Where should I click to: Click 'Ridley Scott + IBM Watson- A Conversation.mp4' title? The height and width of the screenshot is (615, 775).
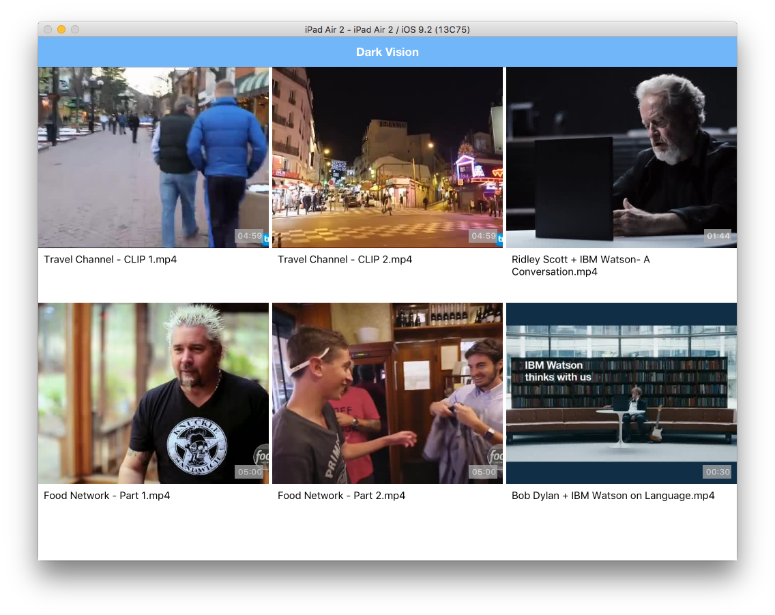(x=581, y=265)
